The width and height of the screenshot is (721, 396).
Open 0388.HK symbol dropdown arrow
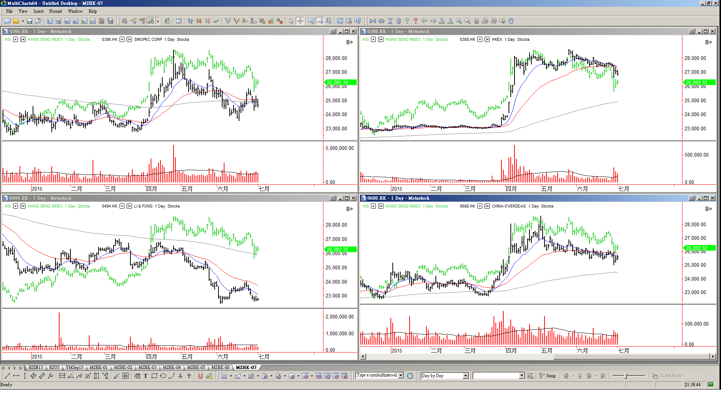(480, 40)
